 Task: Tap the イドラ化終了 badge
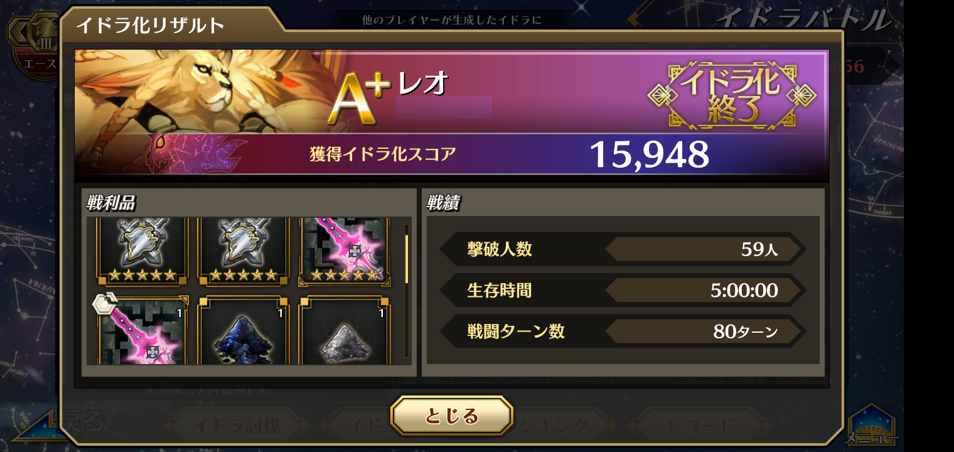point(732,95)
